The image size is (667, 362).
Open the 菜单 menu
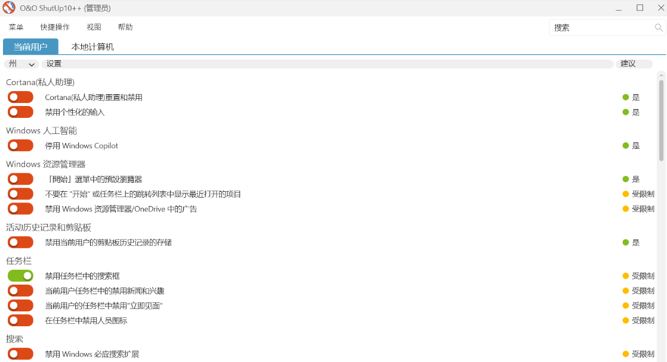coord(16,27)
